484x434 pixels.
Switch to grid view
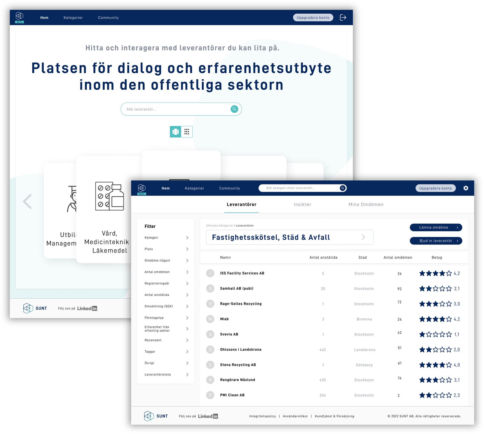187,132
